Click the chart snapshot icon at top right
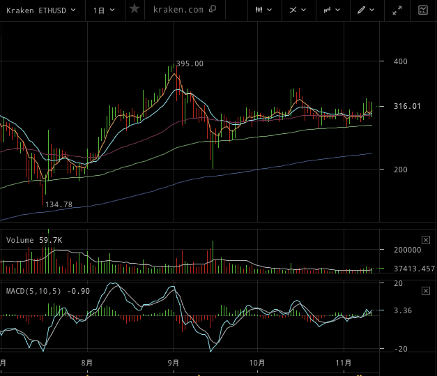This screenshot has width=437, height=376. [x=423, y=10]
